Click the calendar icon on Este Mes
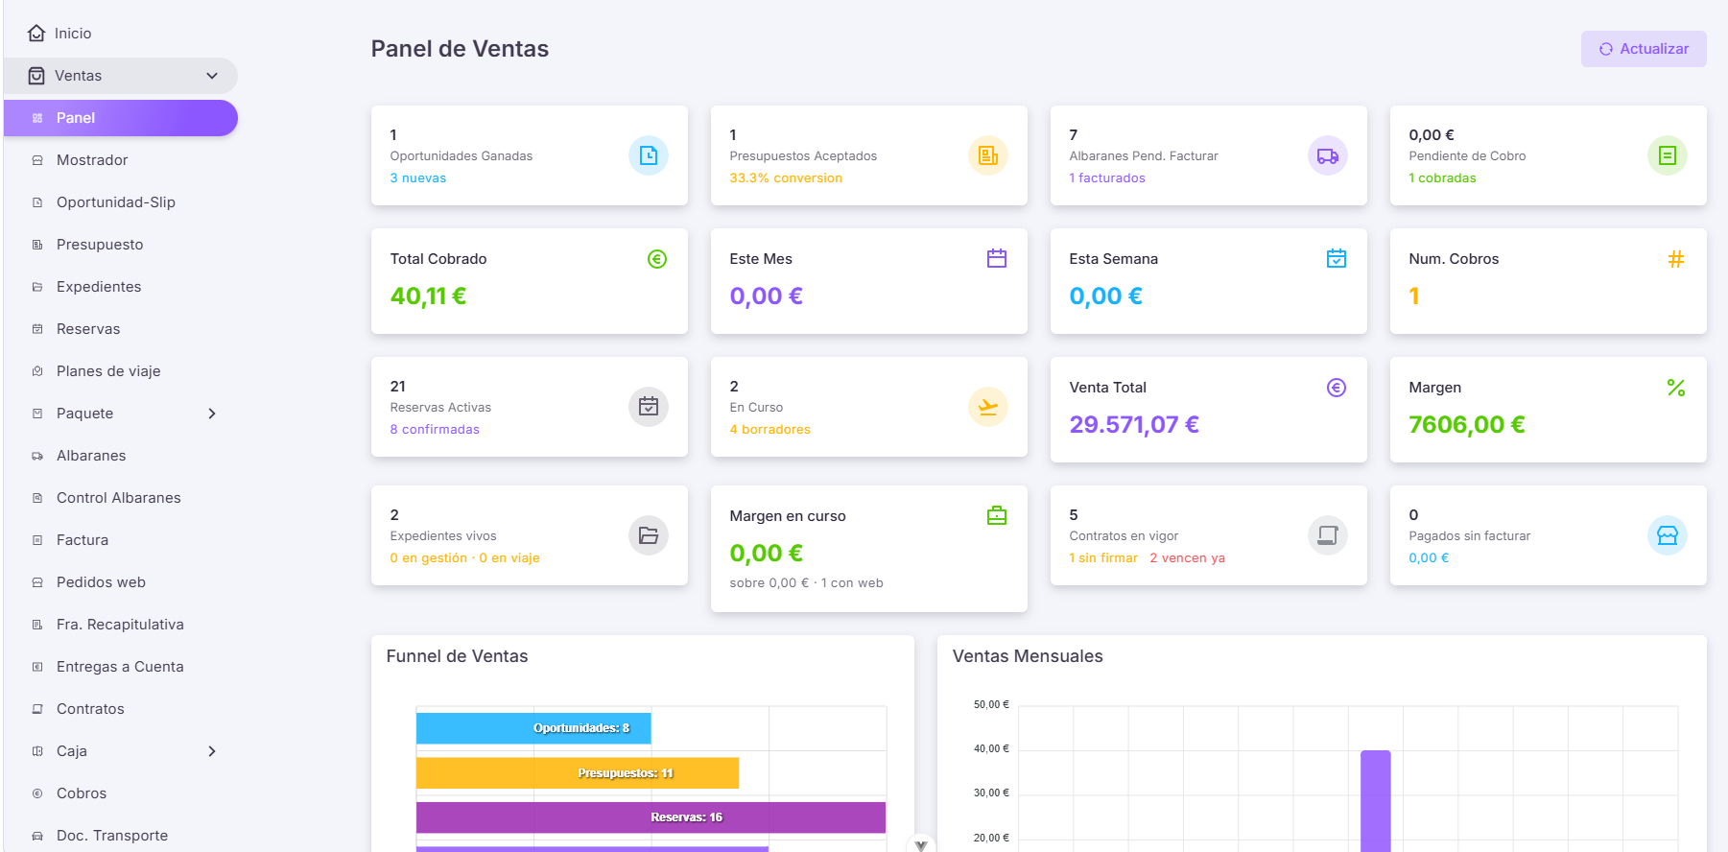The height and width of the screenshot is (852, 1728). [x=997, y=259]
